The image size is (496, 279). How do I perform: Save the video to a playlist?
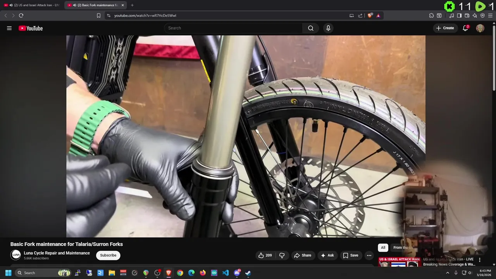351,255
